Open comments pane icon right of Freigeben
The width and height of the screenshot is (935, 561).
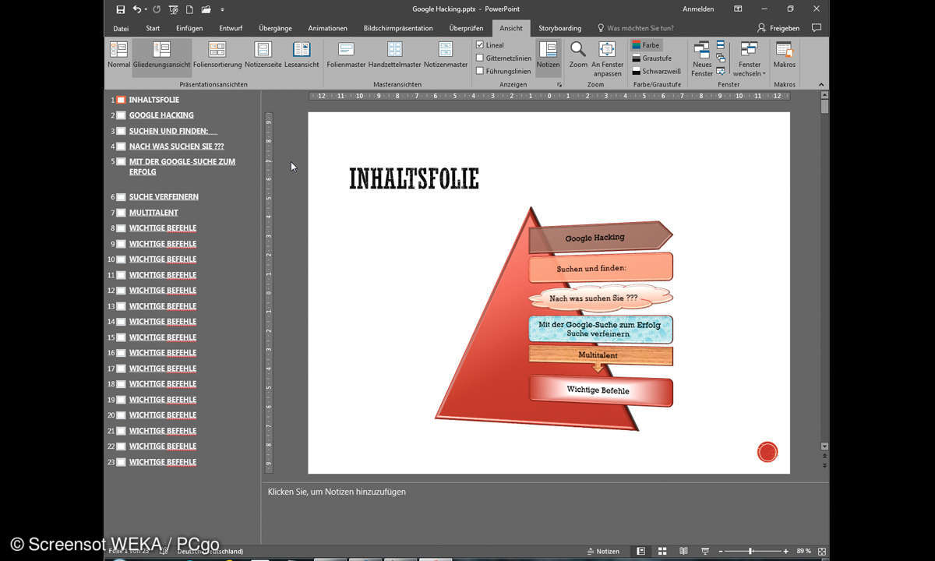(816, 28)
